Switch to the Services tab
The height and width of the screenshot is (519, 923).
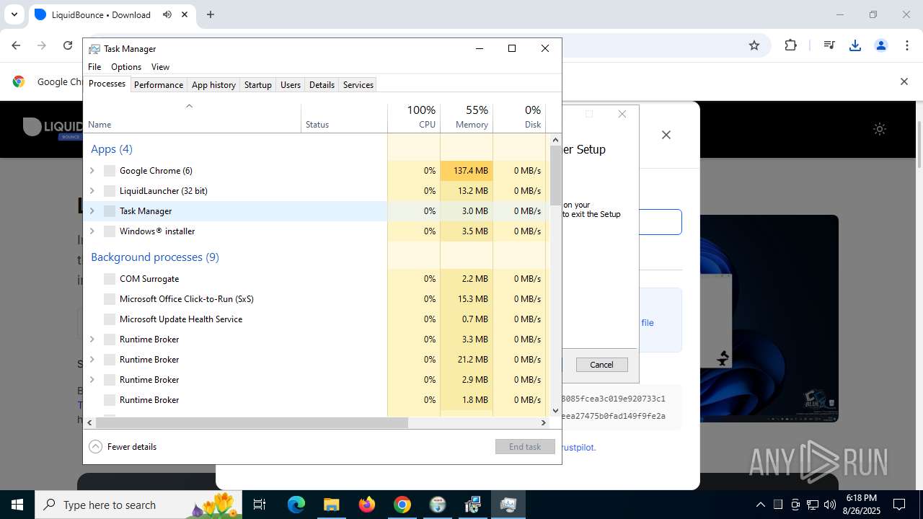(358, 85)
